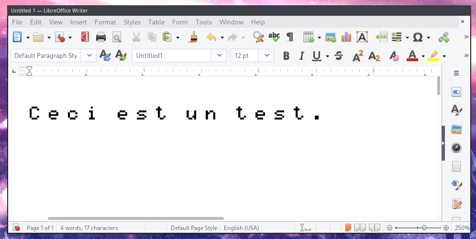Insert a chart
476x239 pixels.
346,37
